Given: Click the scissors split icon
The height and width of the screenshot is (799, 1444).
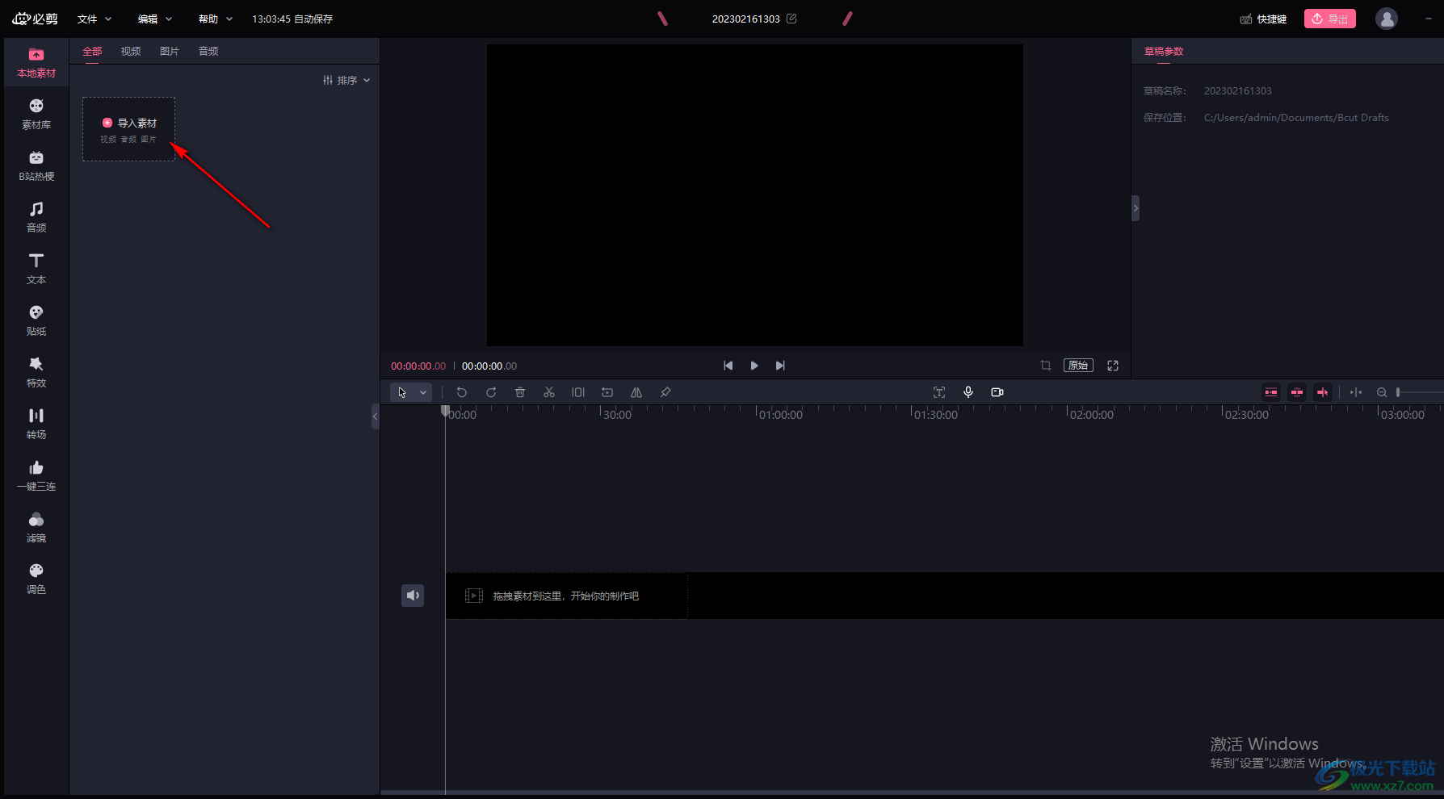Looking at the screenshot, I should (x=549, y=392).
